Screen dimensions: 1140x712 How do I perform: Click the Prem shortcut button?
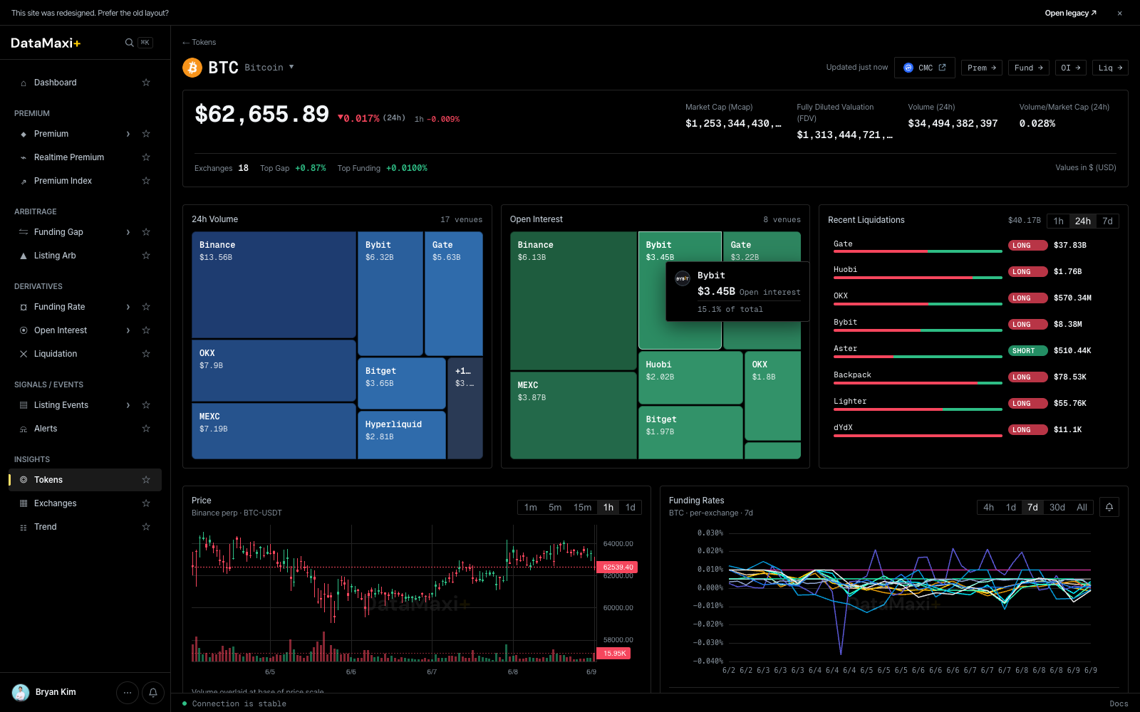(982, 68)
